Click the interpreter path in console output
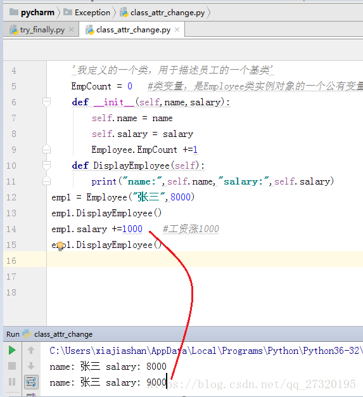Image resolution: width=363 pixels, height=397 pixels. 206,351
